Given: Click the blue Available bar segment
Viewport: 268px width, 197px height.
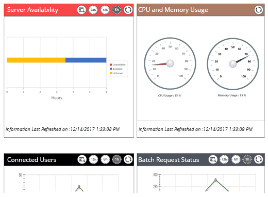Looking at the screenshot, I should coord(86,60).
